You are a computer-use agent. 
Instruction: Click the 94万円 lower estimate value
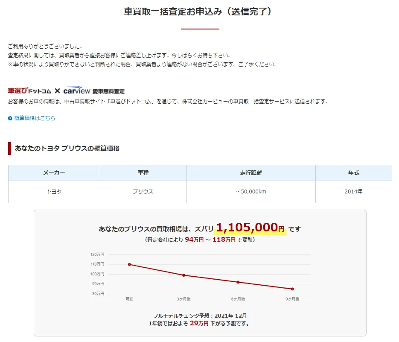pyautogui.click(x=194, y=240)
